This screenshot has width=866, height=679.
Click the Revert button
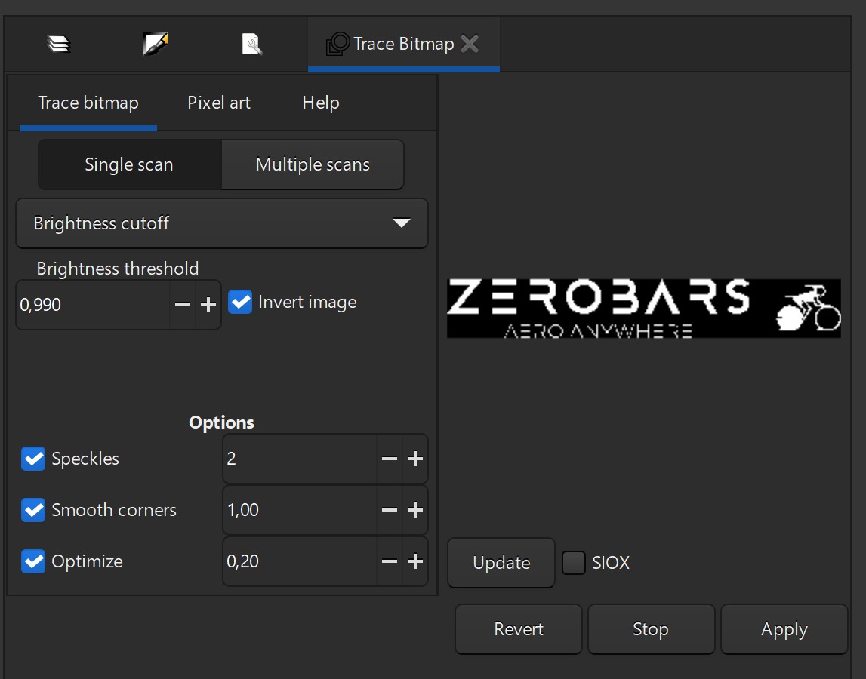[519, 629]
